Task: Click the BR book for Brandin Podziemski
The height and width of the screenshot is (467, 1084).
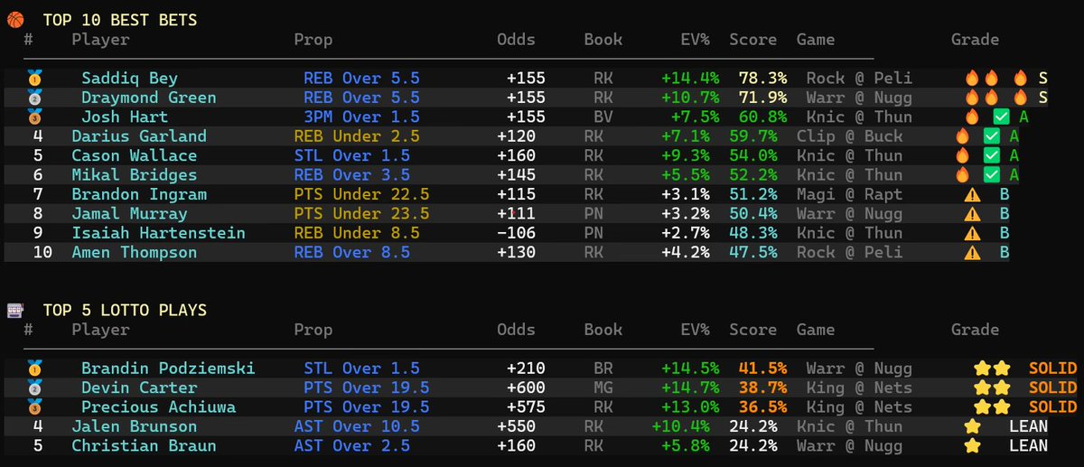Action: [603, 369]
